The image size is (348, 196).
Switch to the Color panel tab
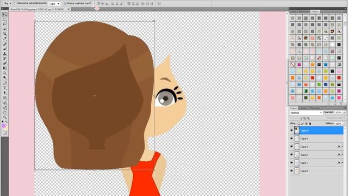click(x=293, y=11)
